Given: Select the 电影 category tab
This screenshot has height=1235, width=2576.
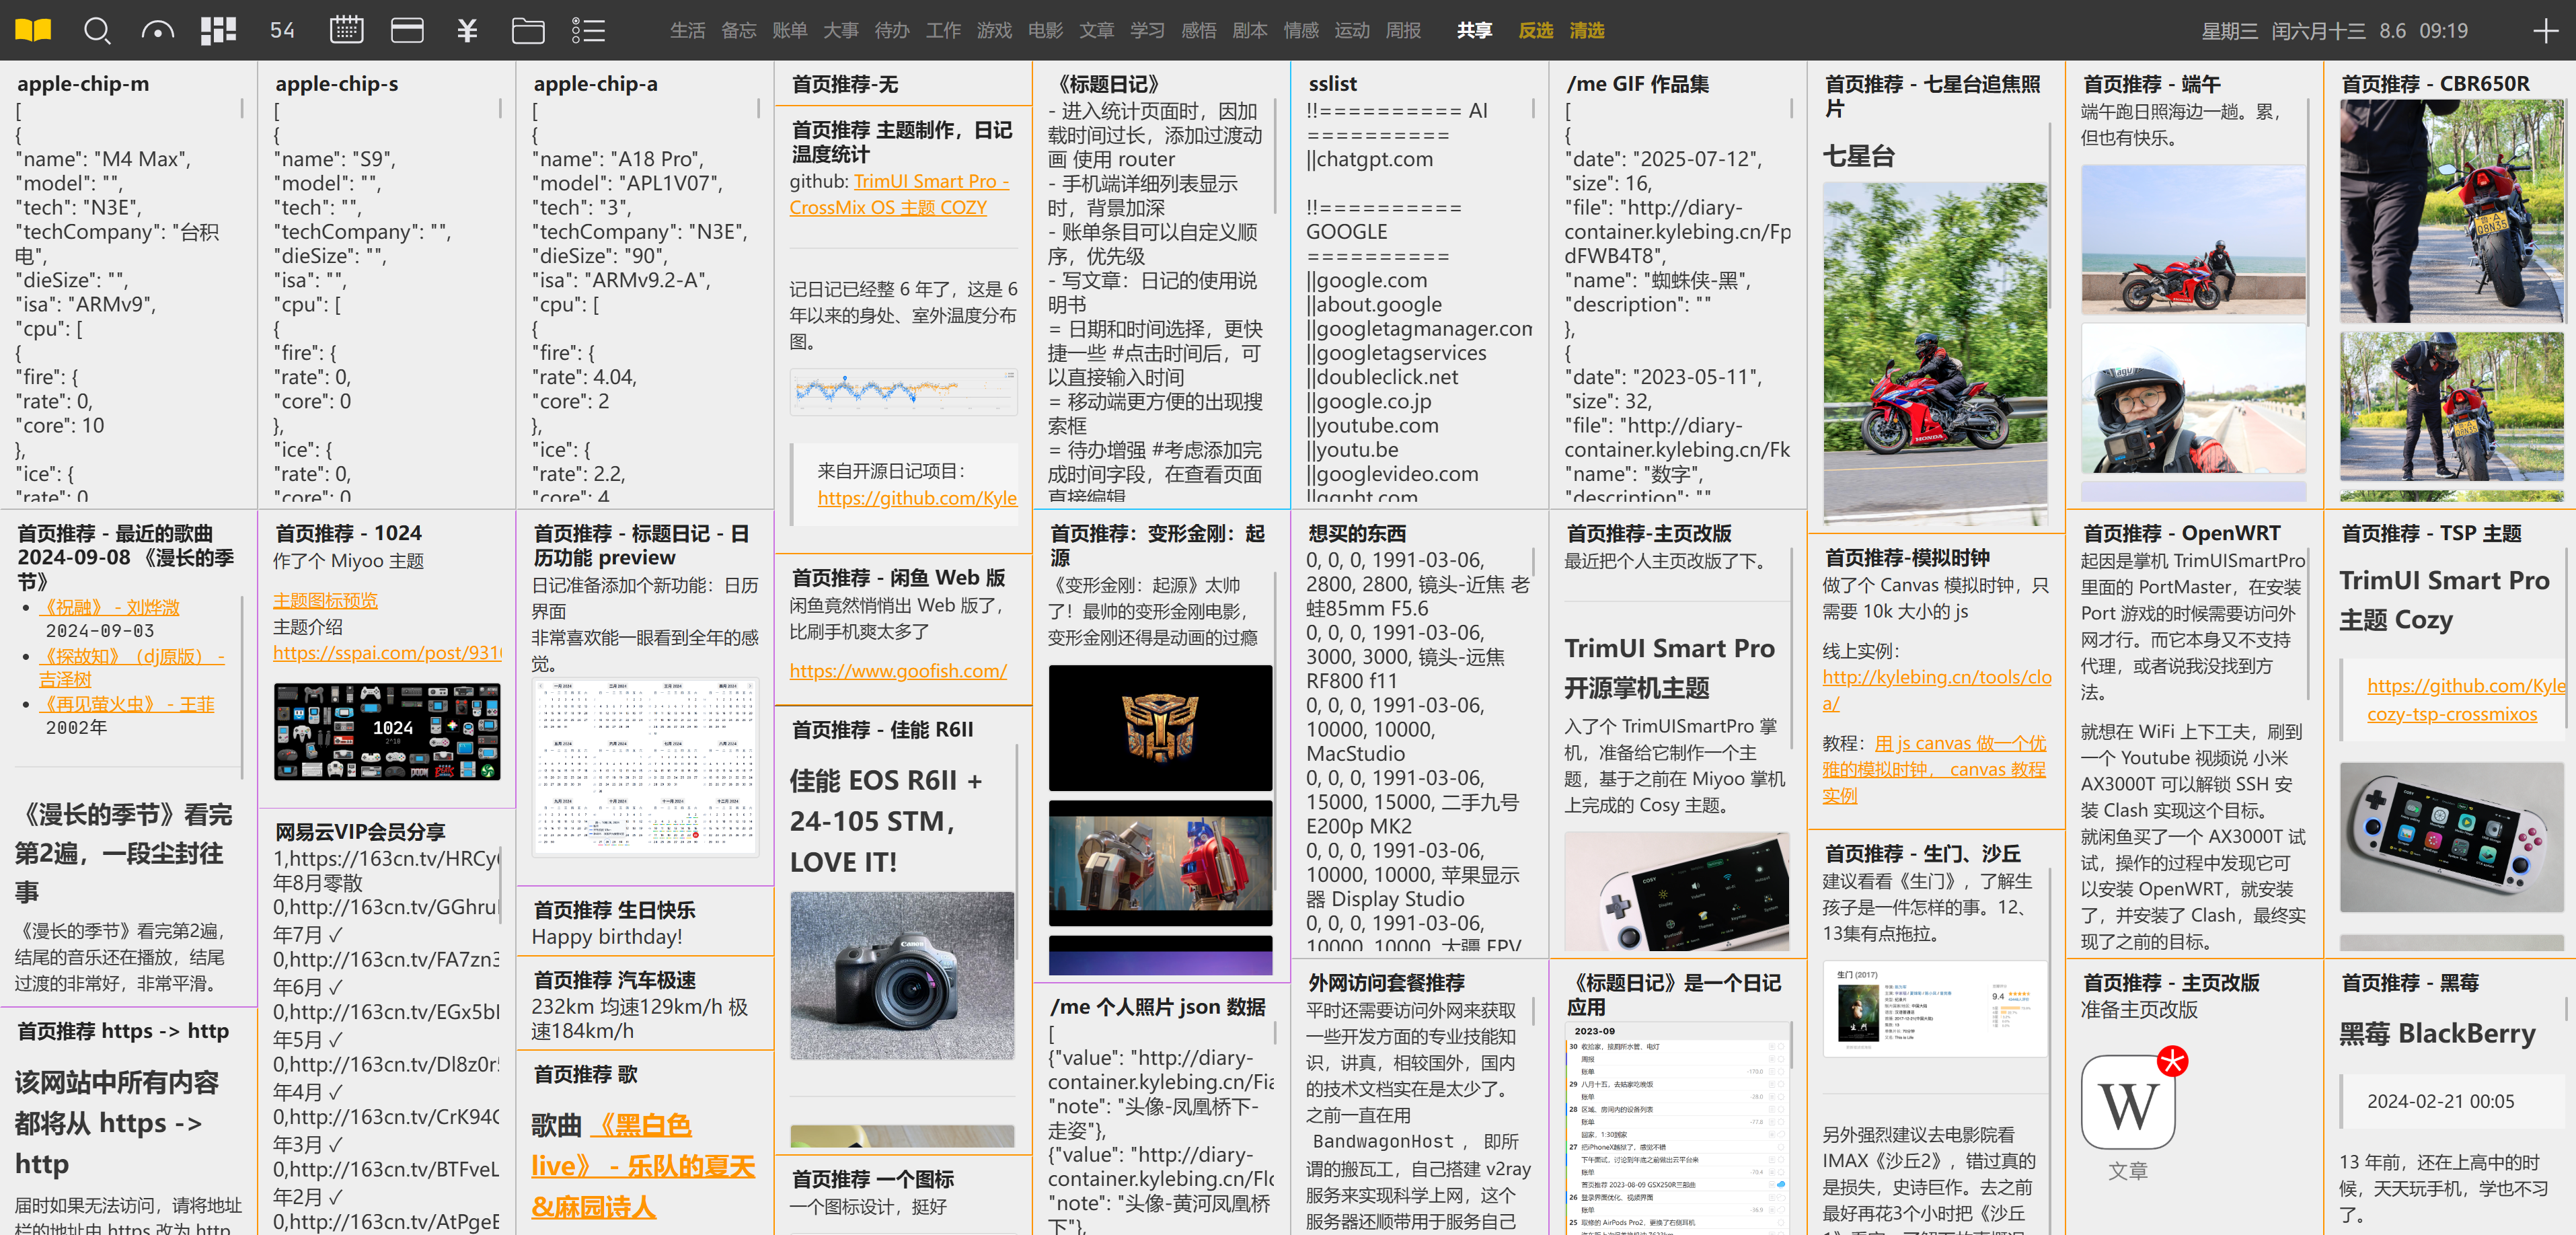Looking at the screenshot, I should (1045, 30).
